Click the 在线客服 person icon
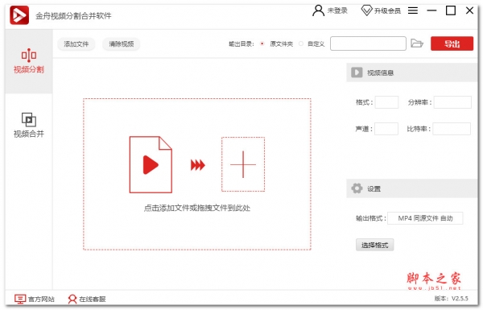 tap(72, 299)
